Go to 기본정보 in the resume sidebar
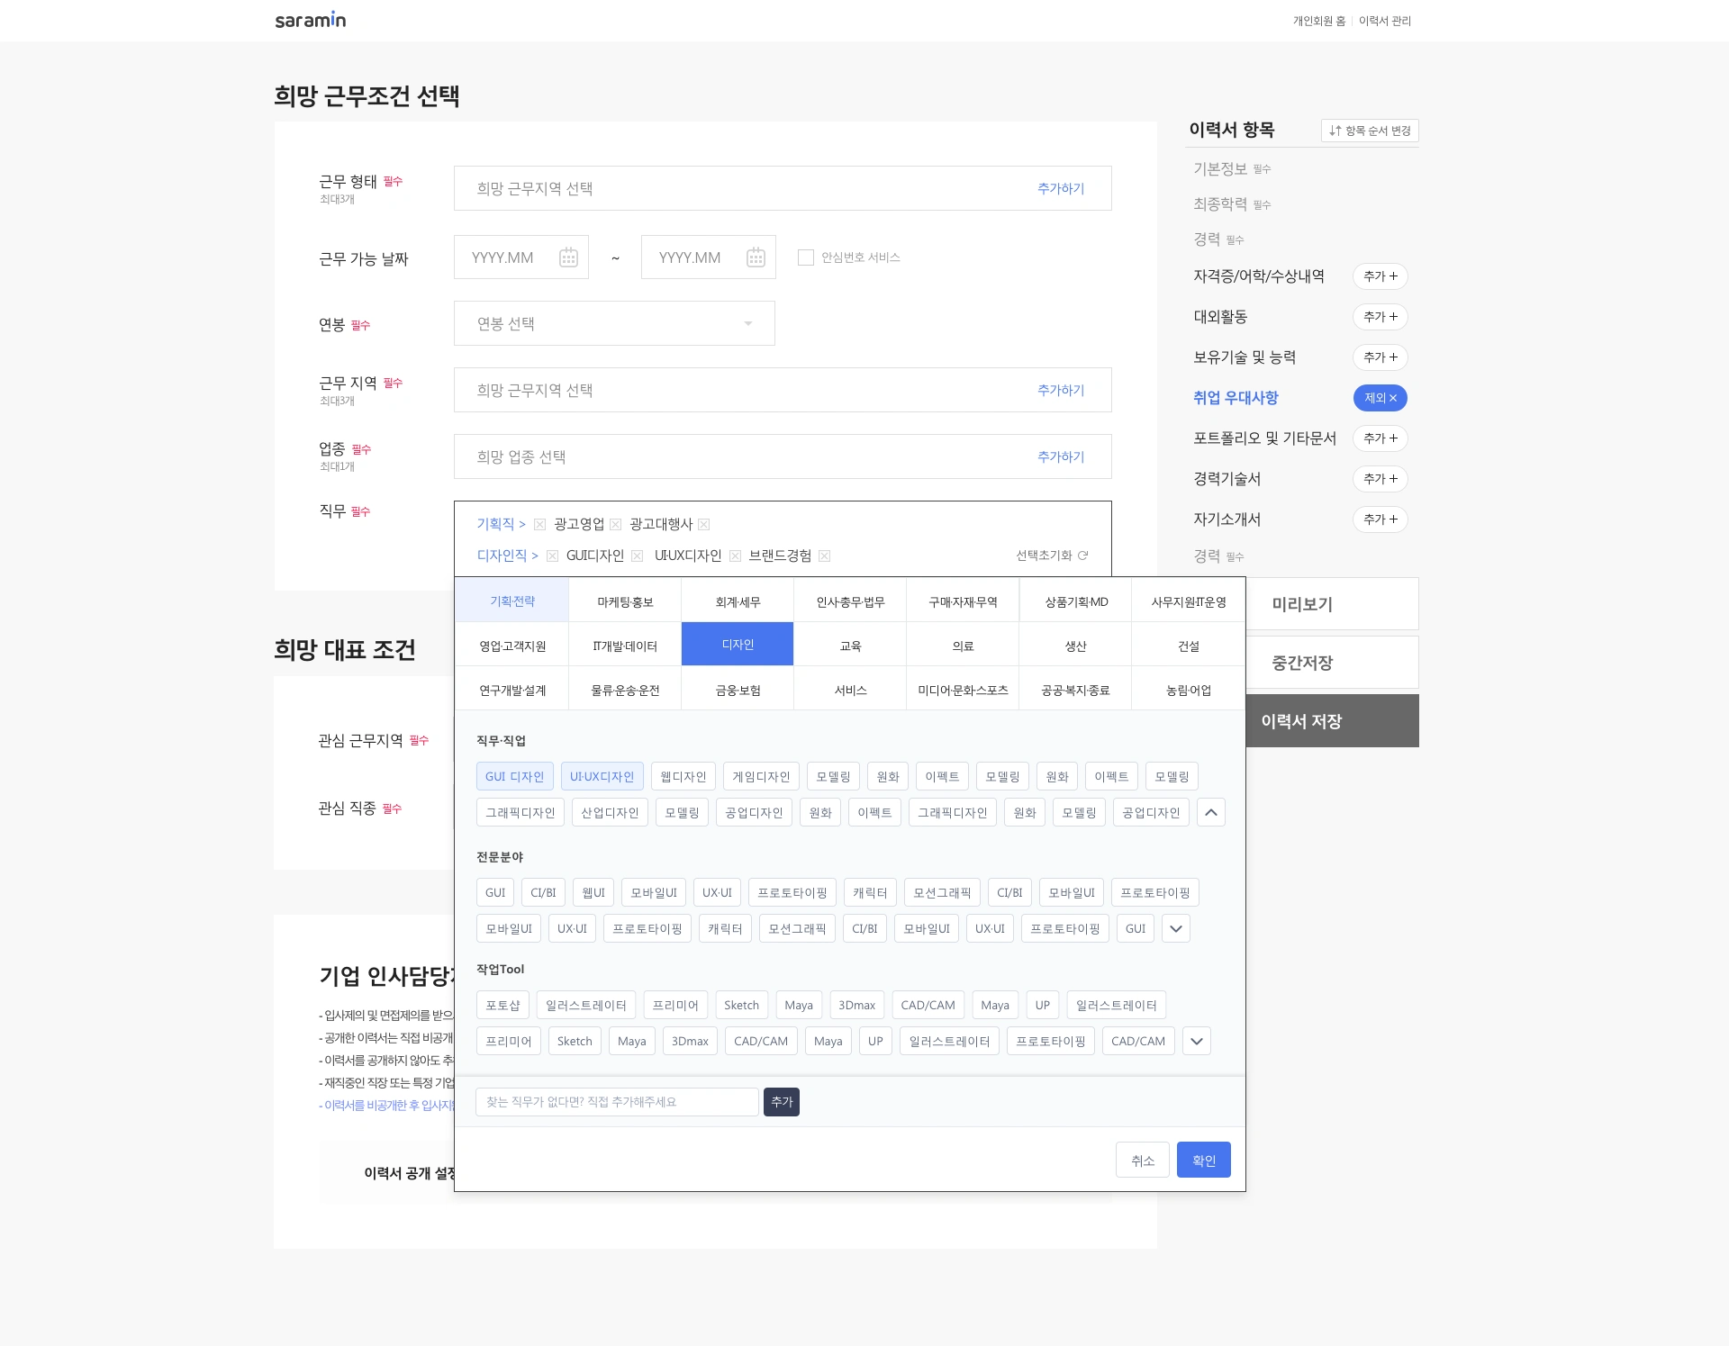The image size is (1729, 1346). tap(1220, 168)
